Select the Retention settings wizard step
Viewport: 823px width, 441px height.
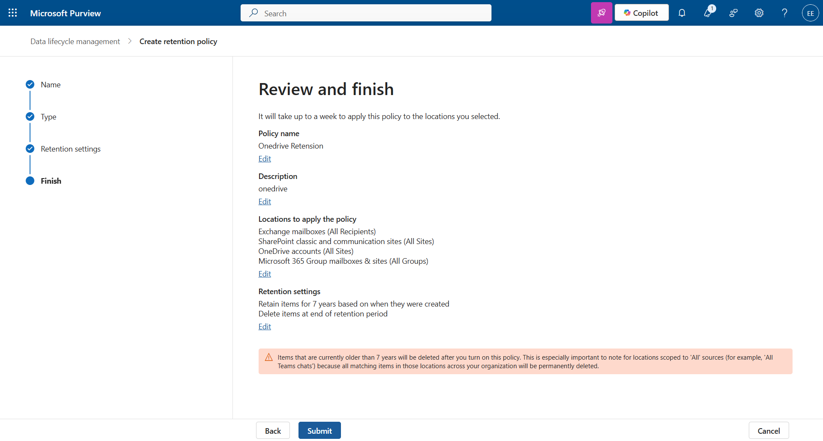70,149
